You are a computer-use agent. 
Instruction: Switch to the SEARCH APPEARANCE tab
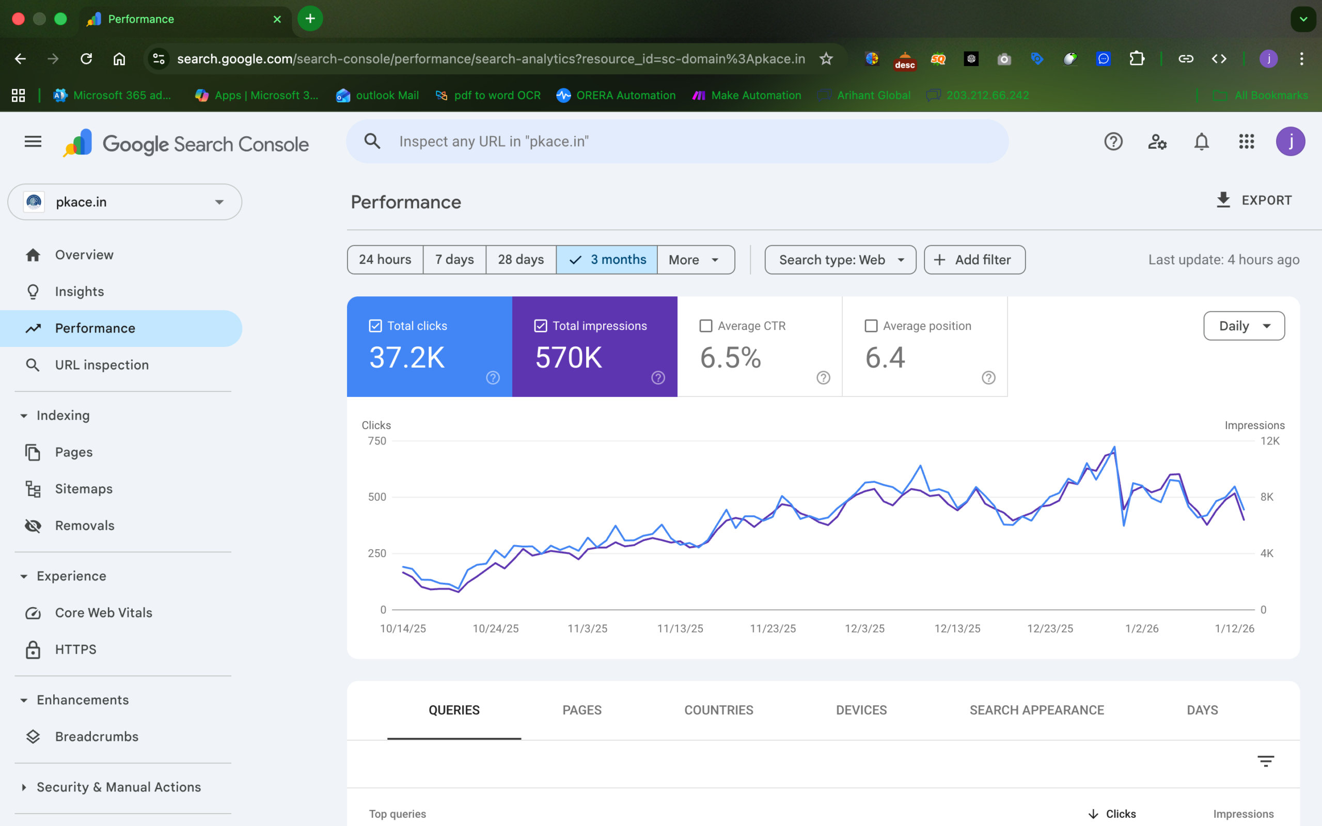pyautogui.click(x=1036, y=710)
